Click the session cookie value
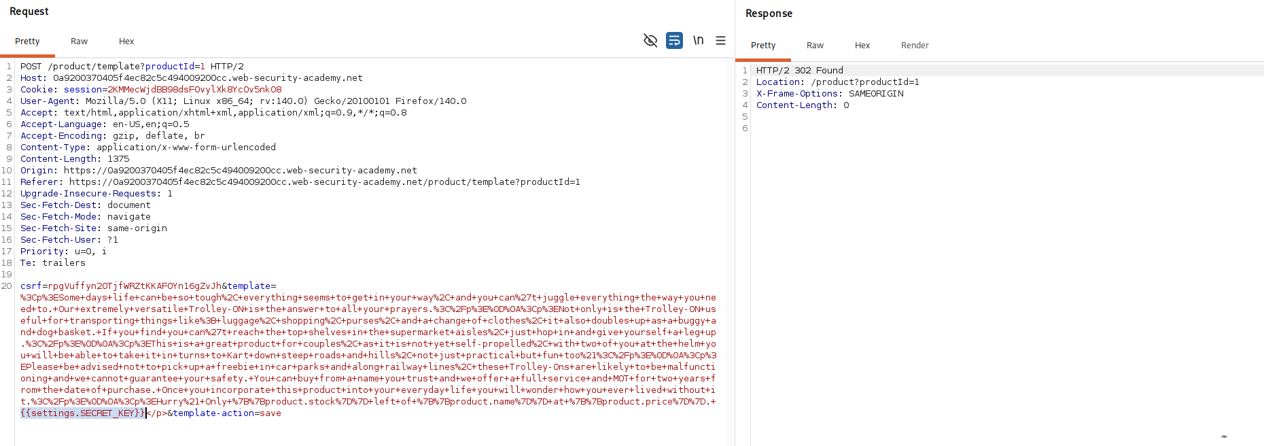Screen dimensions: 1264x446 click(194, 90)
